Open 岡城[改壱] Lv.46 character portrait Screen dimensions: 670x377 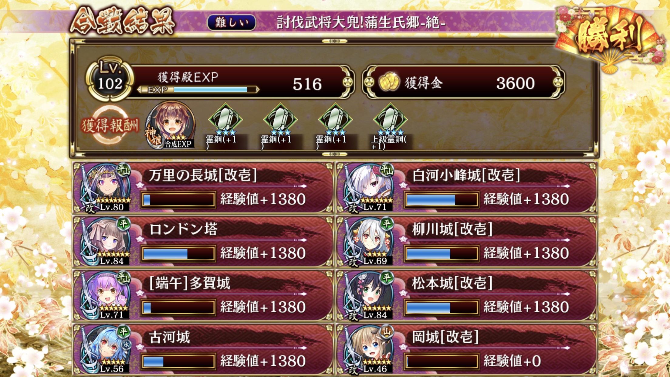370,349
